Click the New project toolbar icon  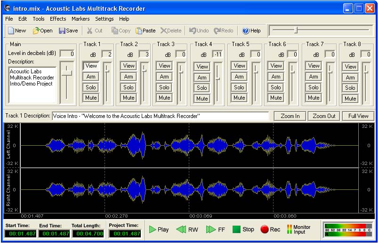(x=16, y=31)
